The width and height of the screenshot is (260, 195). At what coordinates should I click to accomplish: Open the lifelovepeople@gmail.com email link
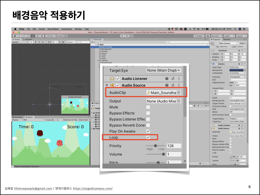pos(33,188)
